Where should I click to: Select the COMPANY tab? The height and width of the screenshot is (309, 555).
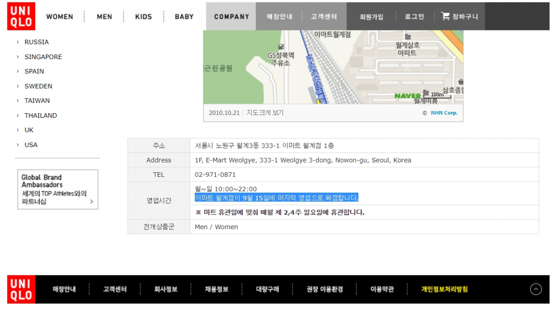tap(231, 17)
